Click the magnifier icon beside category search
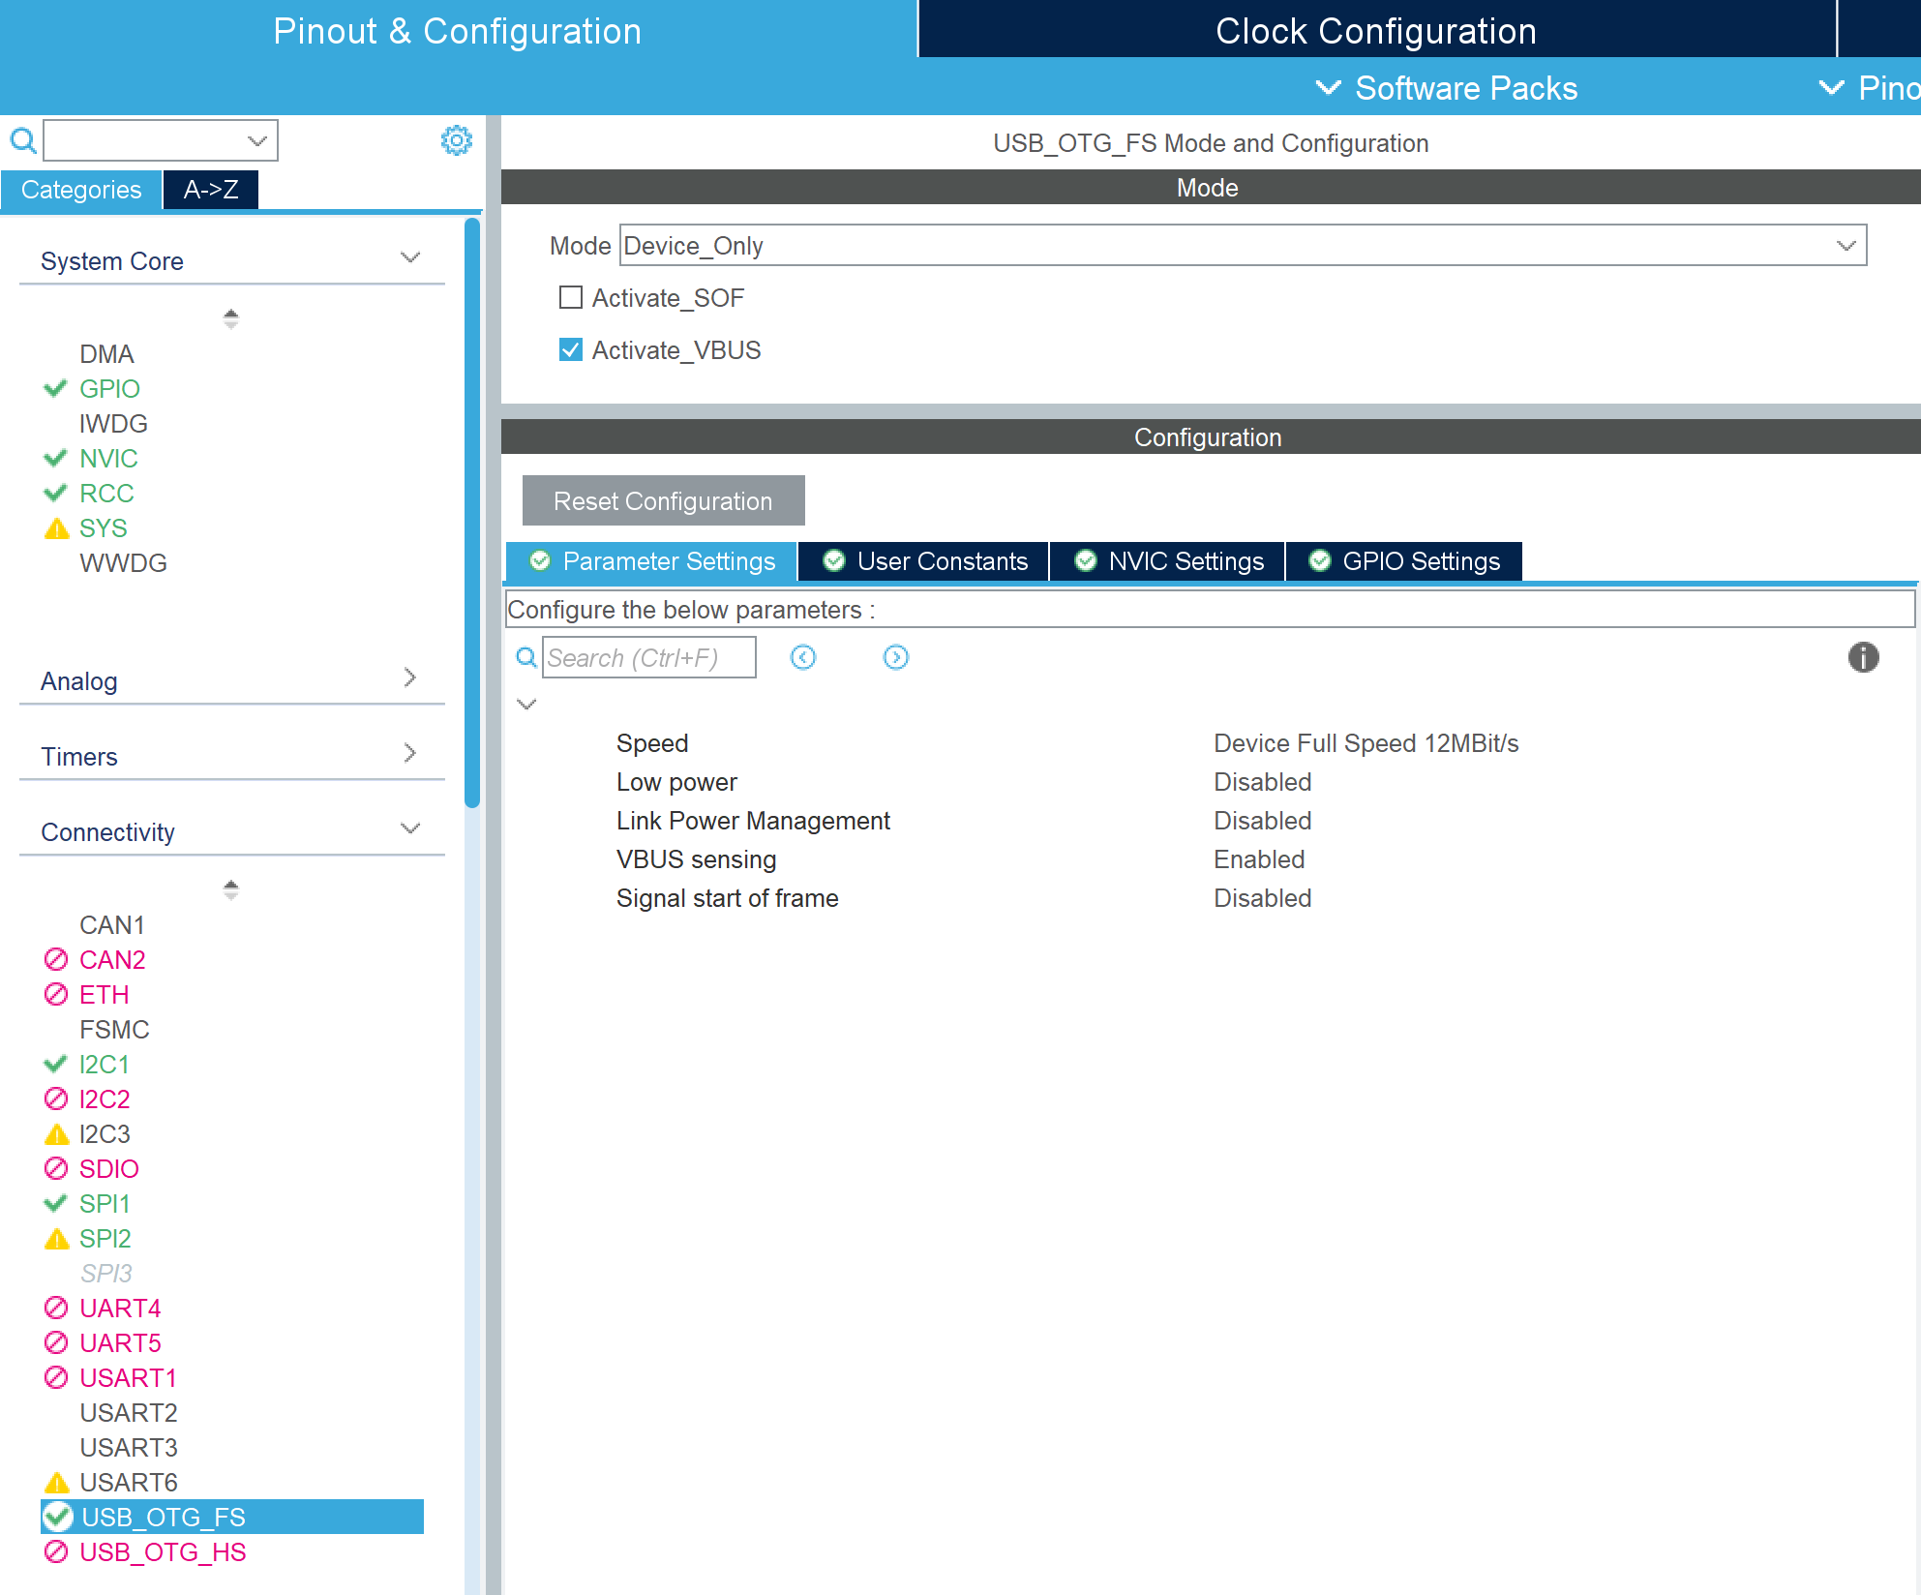Viewport: 1921px width, 1595px height. (22, 141)
